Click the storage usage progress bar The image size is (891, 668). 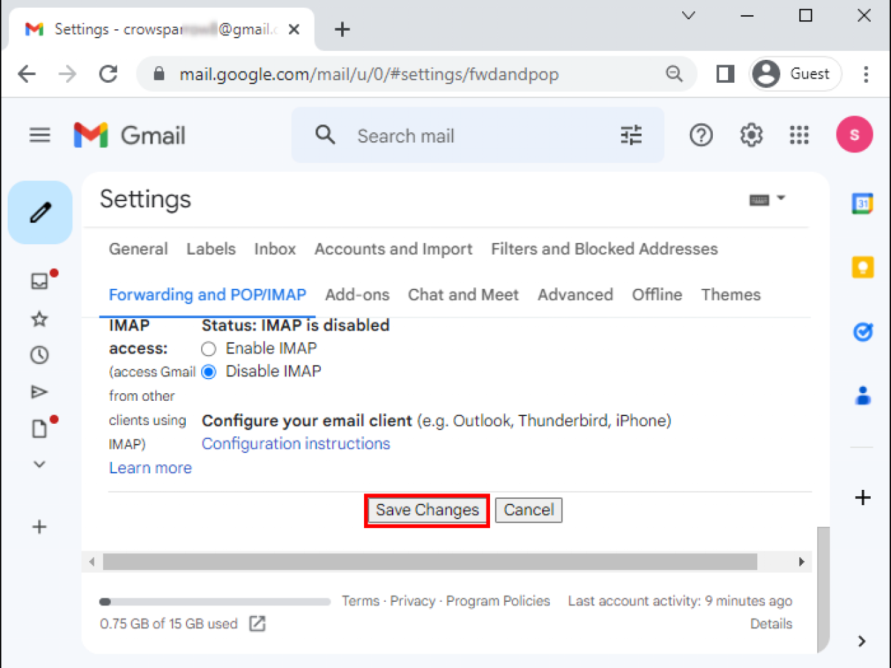[214, 602]
